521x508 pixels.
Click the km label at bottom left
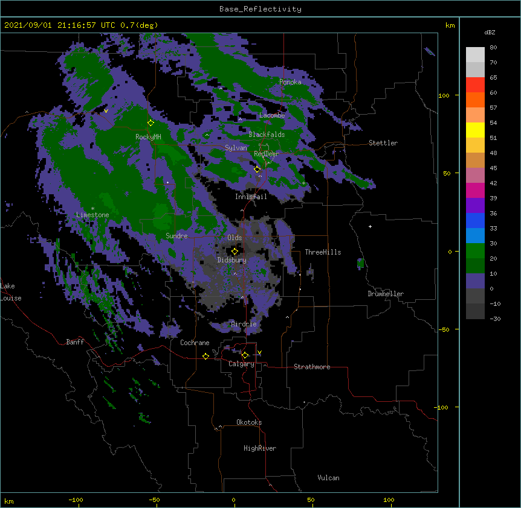(x=9, y=501)
